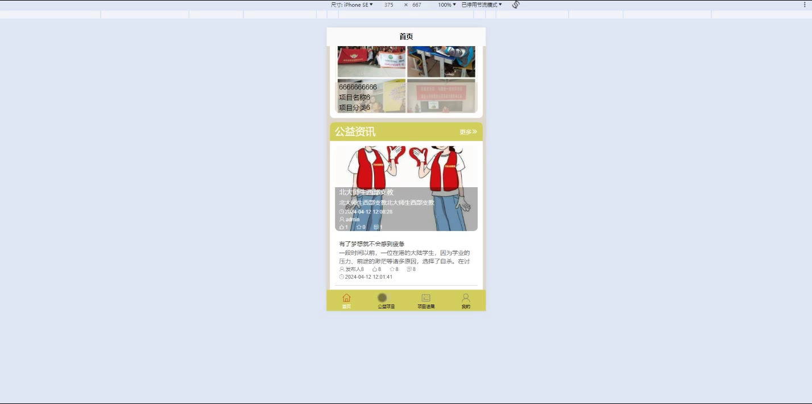Click 项目分类6 category label

(x=354, y=108)
